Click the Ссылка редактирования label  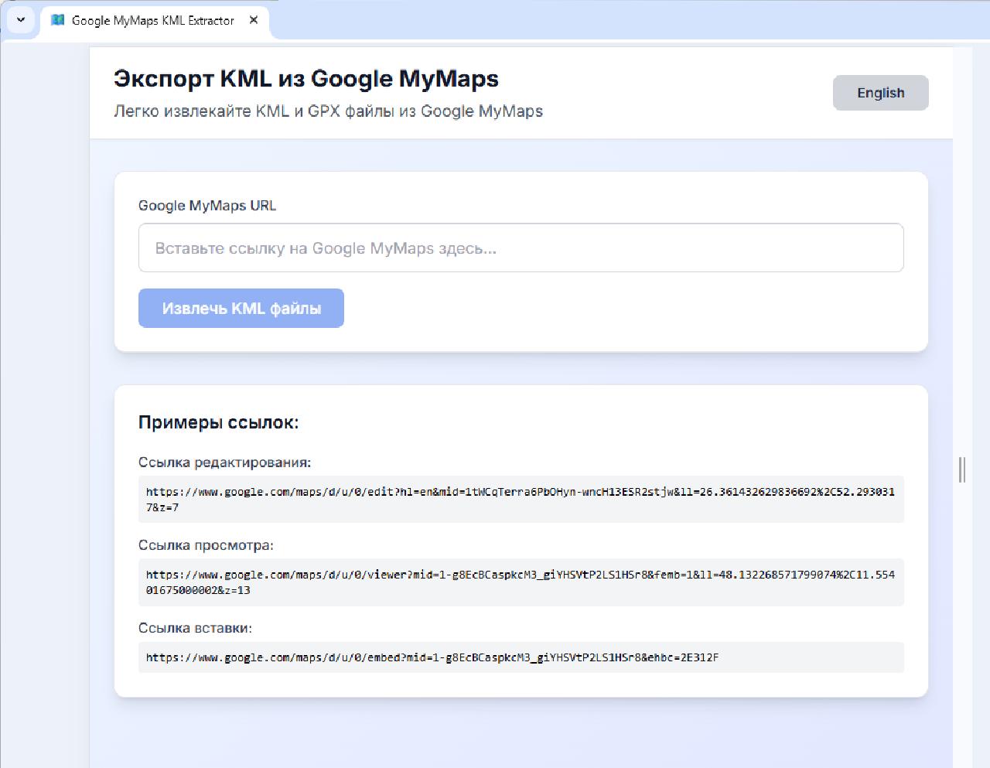tap(224, 463)
